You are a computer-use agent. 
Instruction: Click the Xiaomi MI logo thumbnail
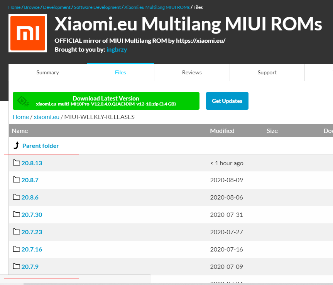[28, 33]
